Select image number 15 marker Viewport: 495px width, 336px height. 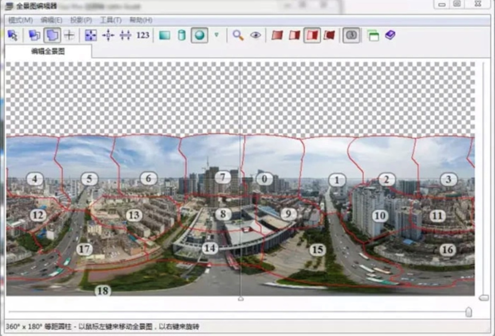click(318, 250)
